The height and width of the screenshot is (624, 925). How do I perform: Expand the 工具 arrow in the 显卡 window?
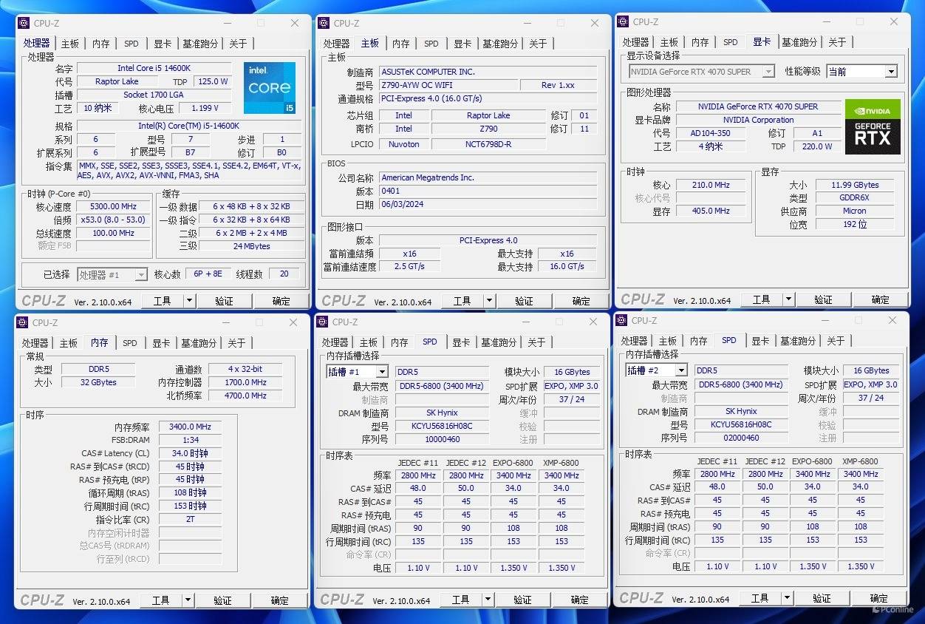(788, 299)
